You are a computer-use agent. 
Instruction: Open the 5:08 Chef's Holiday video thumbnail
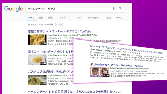[37, 80]
